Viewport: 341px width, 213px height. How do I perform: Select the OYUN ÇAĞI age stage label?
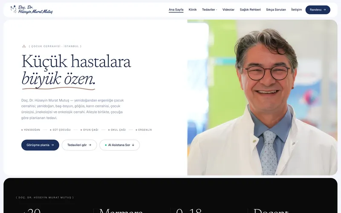pyautogui.click(x=90, y=130)
